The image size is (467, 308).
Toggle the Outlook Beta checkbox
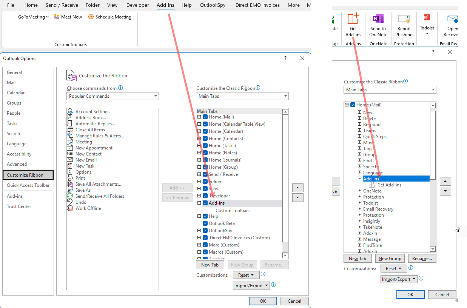[x=205, y=223]
